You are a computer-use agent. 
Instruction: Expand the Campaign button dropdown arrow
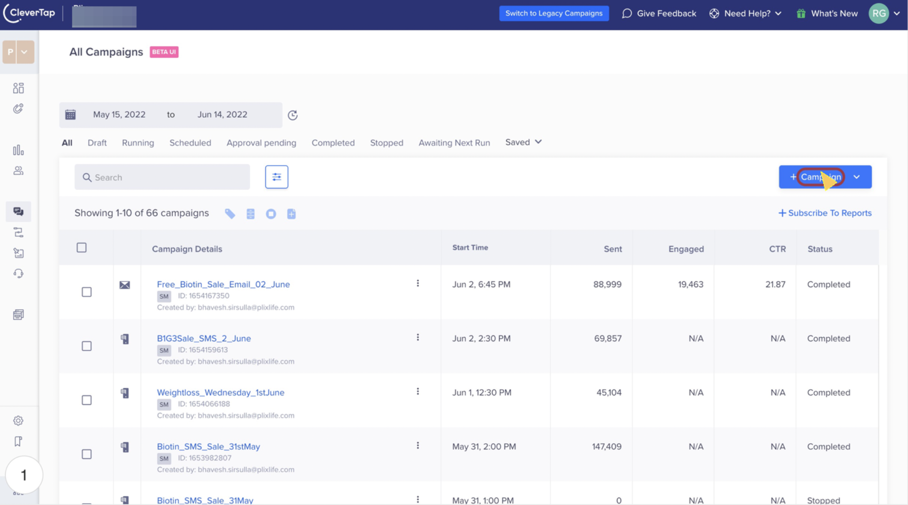[x=857, y=177]
